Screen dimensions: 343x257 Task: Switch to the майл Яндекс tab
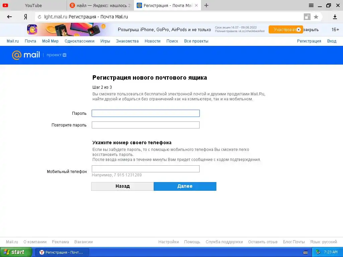click(x=100, y=5)
